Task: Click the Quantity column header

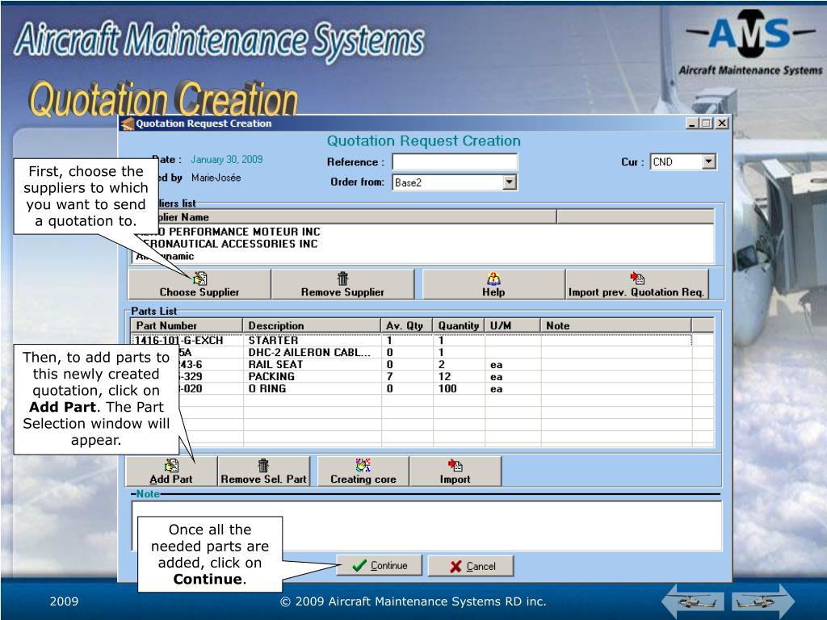Action: coord(459,325)
